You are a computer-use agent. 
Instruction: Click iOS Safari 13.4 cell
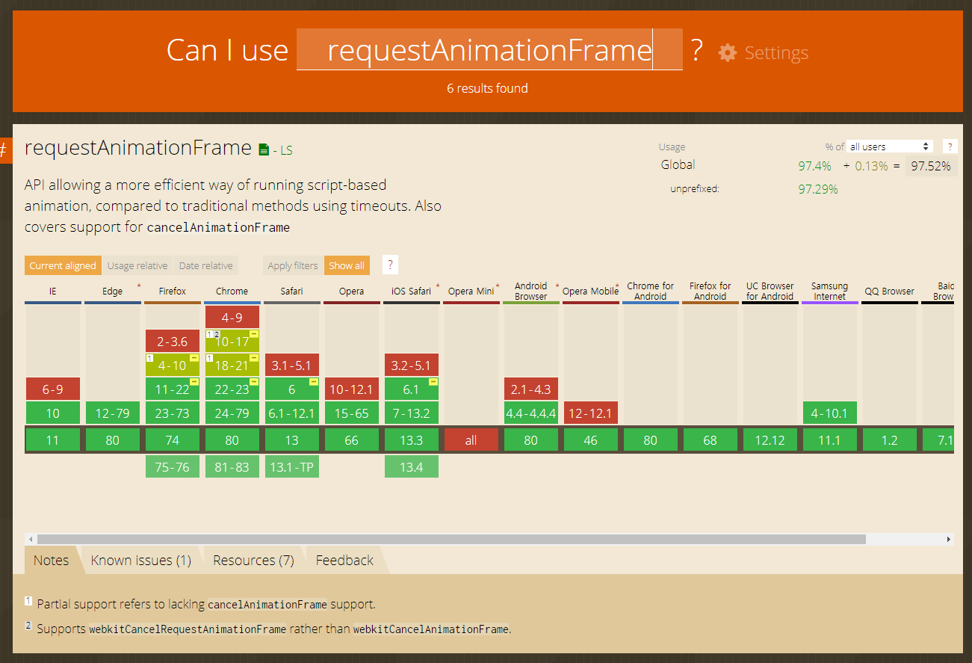[411, 466]
